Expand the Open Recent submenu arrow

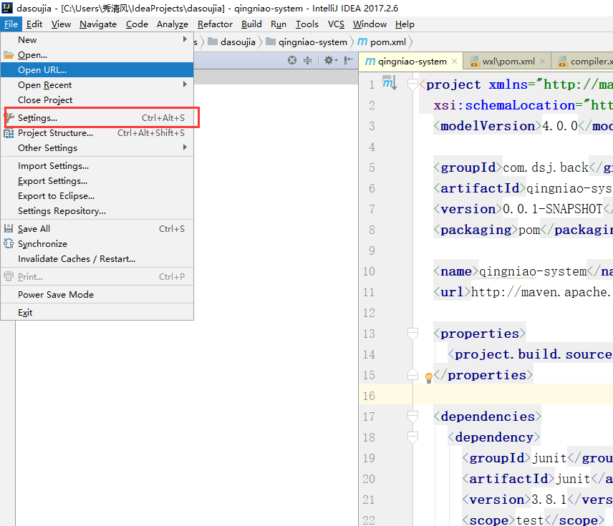click(185, 84)
